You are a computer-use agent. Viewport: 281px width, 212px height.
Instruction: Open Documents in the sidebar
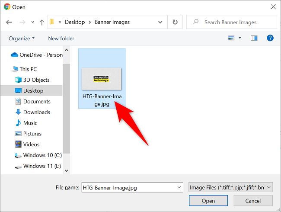tap(33, 101)
